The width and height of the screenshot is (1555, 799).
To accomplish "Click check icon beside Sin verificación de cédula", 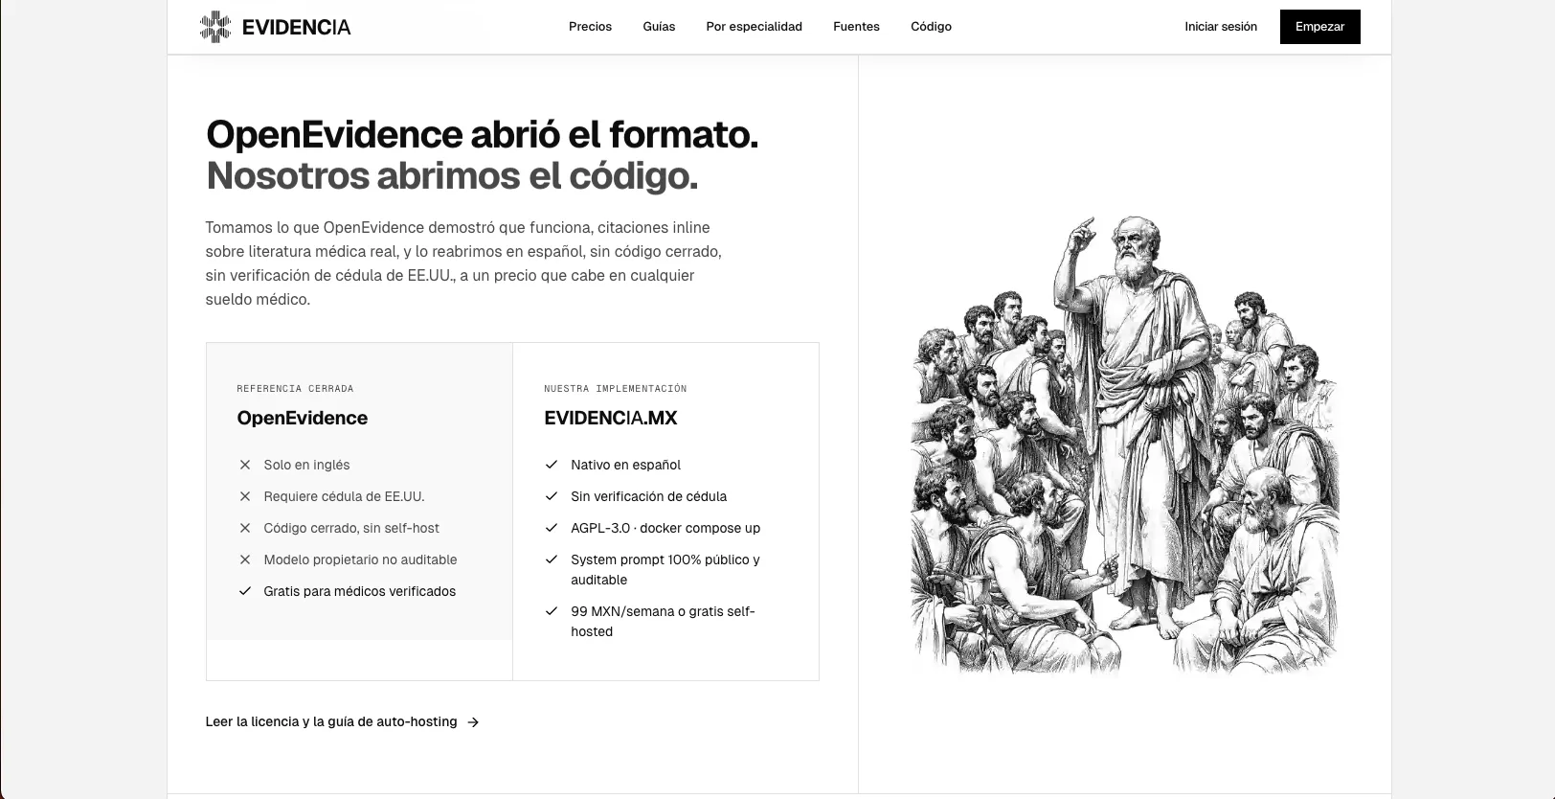I will tap(552, 496).
